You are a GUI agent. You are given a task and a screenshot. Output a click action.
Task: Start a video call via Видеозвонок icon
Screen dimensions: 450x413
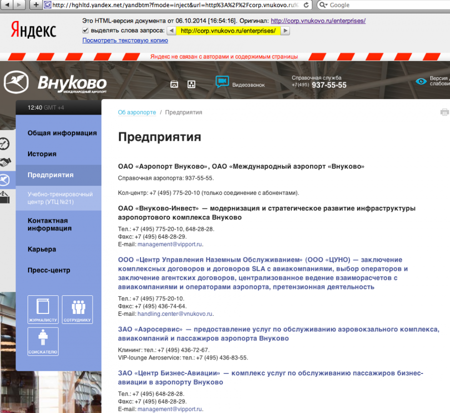click(222, 82)
